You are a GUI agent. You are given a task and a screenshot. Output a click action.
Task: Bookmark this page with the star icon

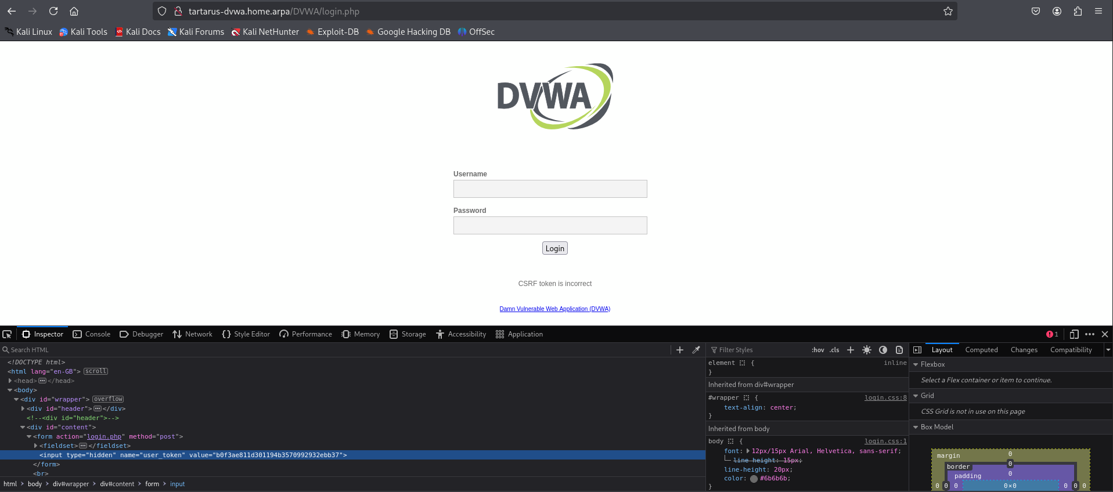[x=948, y=11]
